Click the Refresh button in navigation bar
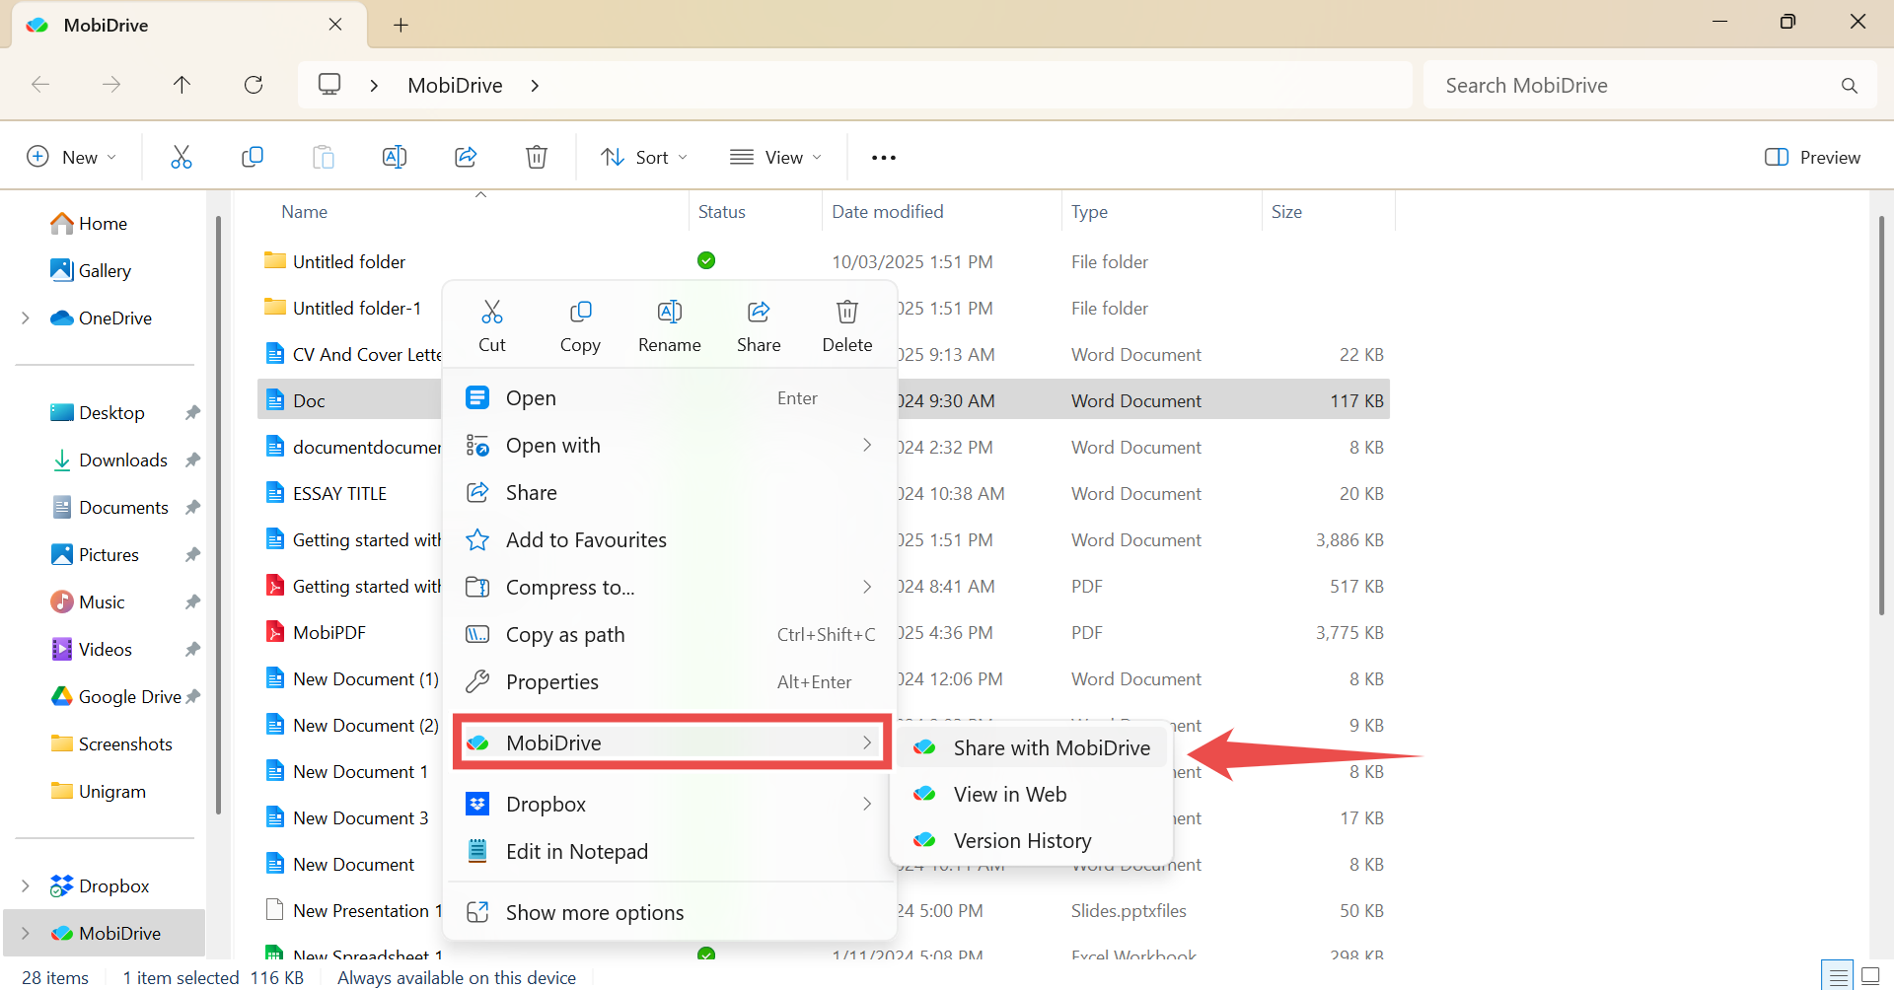 (x=254, y=85)
